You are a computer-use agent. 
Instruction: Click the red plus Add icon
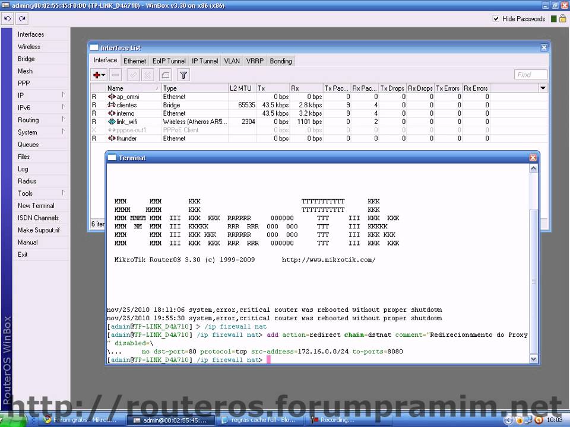pos(97,75)
